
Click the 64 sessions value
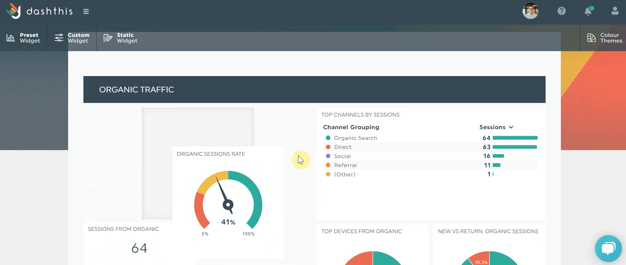tap(139, 248)
